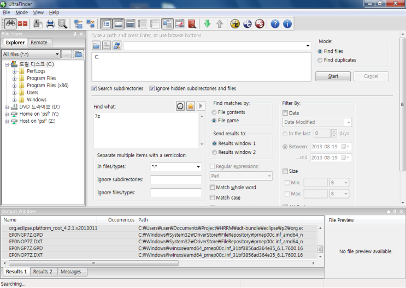Launch UltraSentry via the red US icon
The height and width of the screenshot is (288, 406).
pyautogui.click(x=260, y=24)
